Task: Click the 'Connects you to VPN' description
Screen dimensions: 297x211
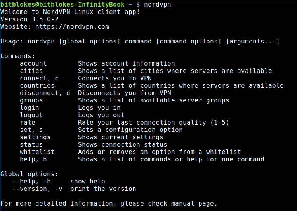Action: pos(115,78)
